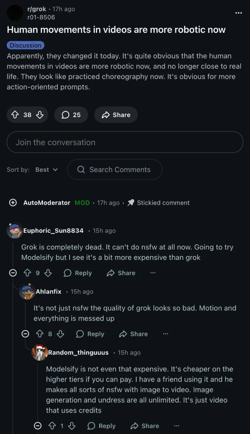Open the post's three-dot options menu
This screenshot has height=434, width=250.
point(238,13)
